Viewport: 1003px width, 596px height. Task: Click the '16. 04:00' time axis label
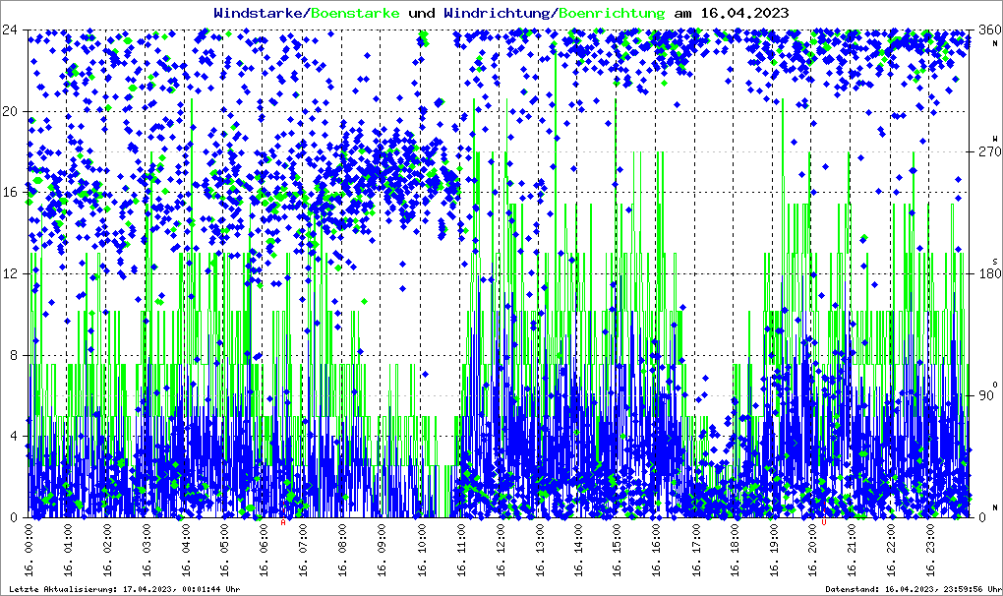pyautogui.click(x=185, y=550)
